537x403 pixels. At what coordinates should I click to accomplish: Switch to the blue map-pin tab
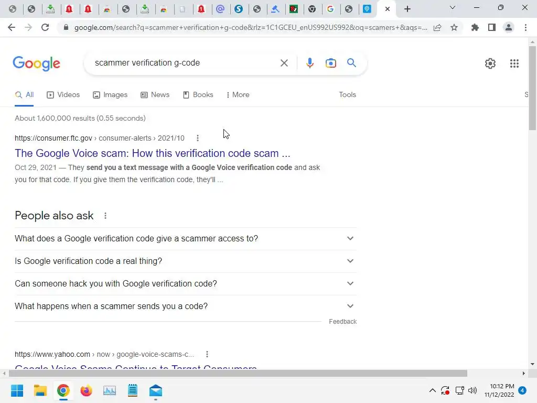(x=367, y=9)
